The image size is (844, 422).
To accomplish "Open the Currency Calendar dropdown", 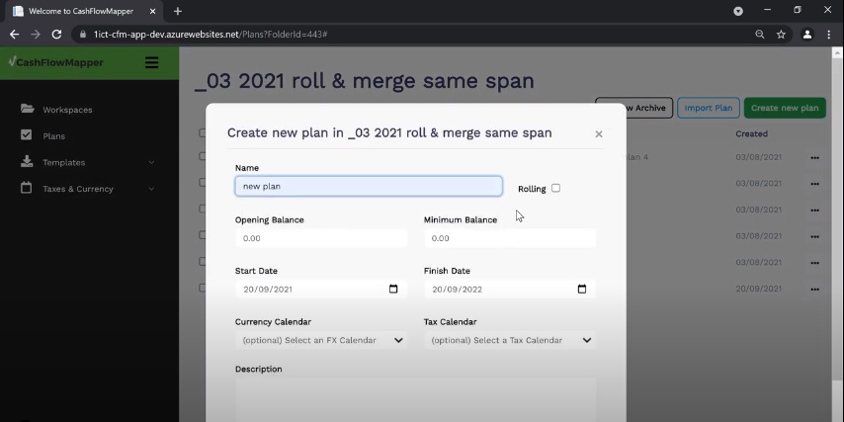I will point(321,340).
